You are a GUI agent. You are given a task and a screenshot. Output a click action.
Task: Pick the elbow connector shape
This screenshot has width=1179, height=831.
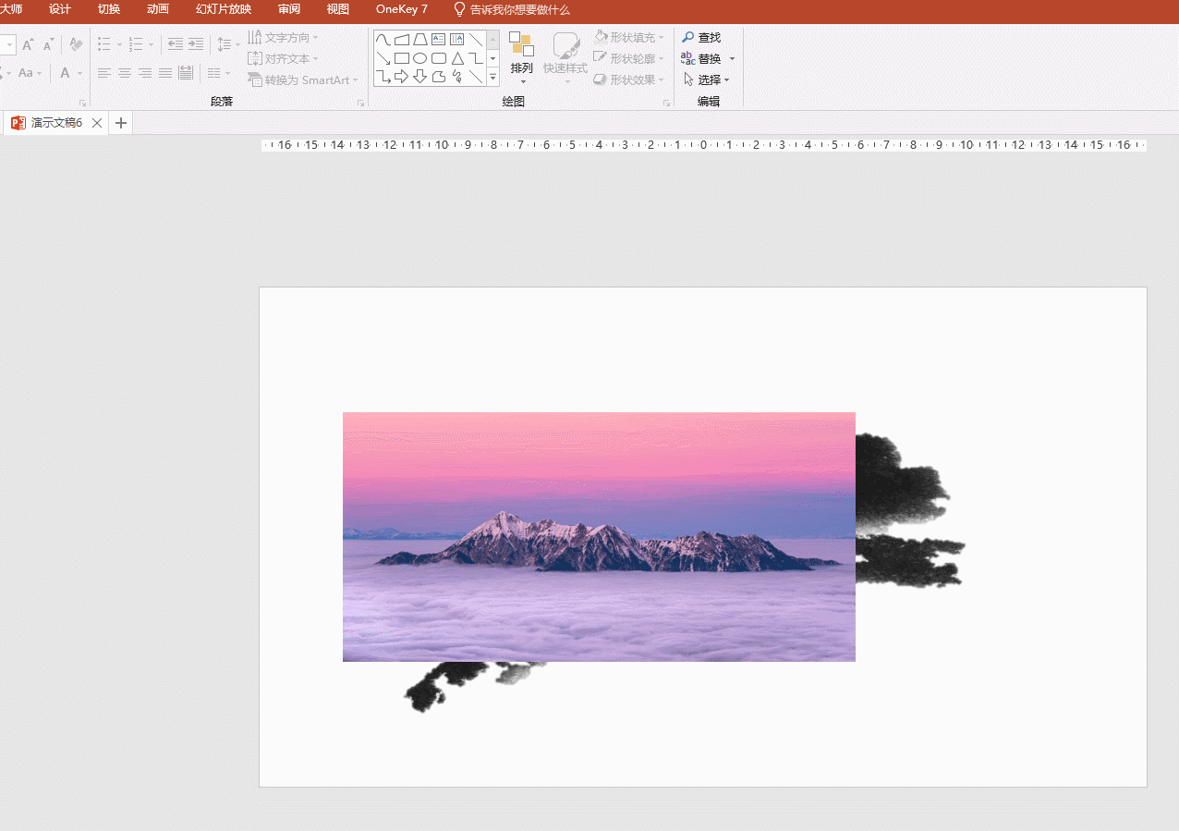click(x=475, y=58)
